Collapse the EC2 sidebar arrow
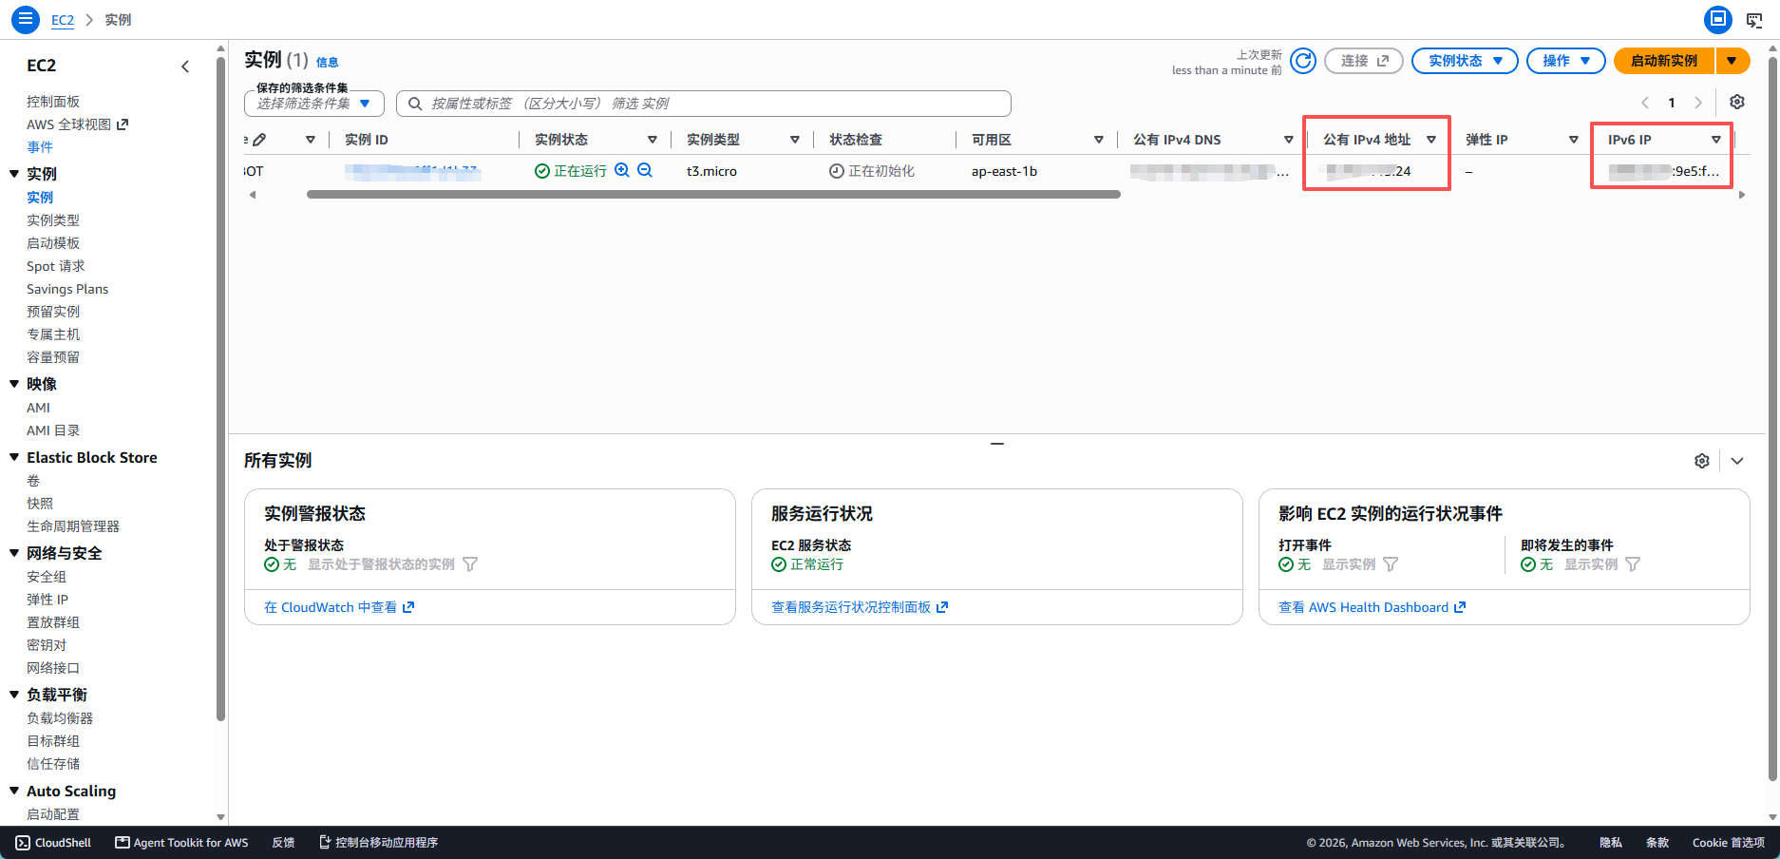Image resolution: width=1780 pixels, height=859 pixels. (185, 67)
